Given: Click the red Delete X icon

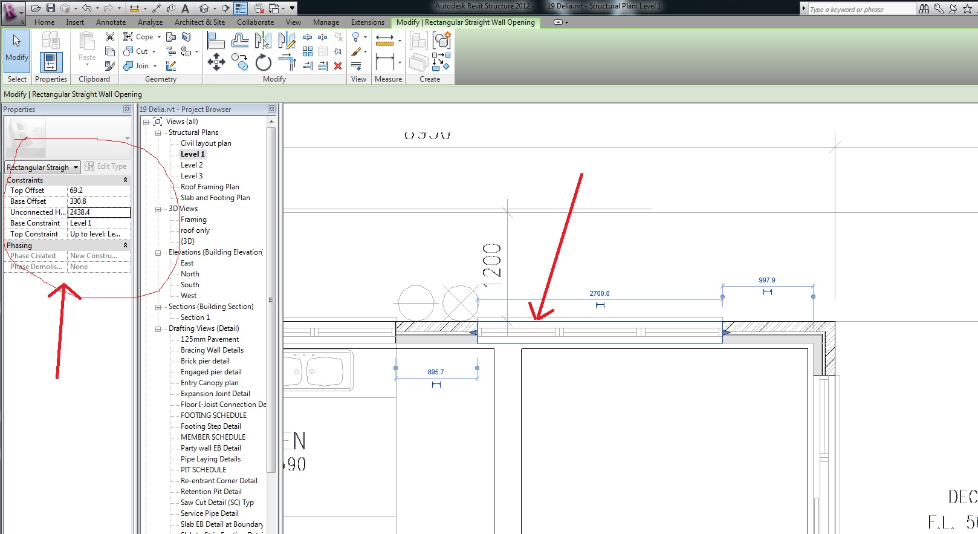Looking at the screenshot, I should [338, 66].
